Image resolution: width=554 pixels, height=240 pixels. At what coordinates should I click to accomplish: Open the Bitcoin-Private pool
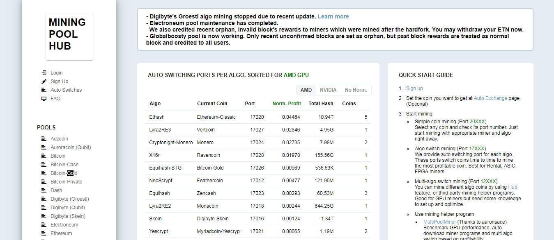67,182
